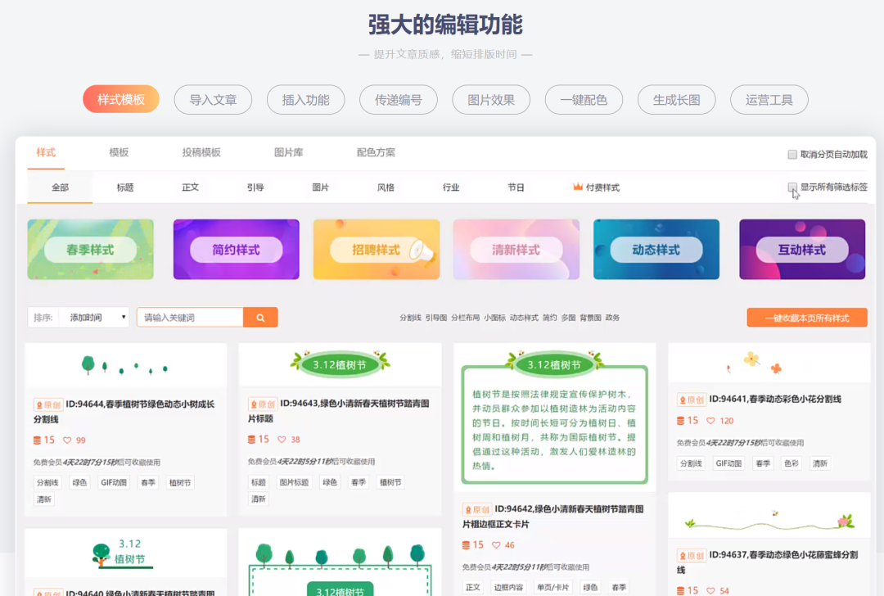Image resolution: width=884 pixels, height=596 pixels.
Task: Click the 插入功能 feature button
Action: pos(305,100)
